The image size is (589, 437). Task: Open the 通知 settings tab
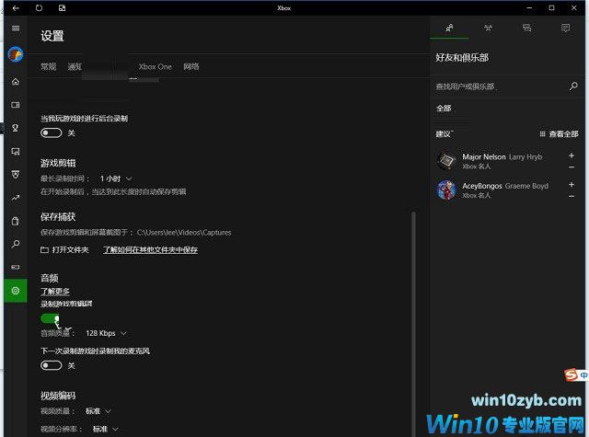click(x=75, y=67)
